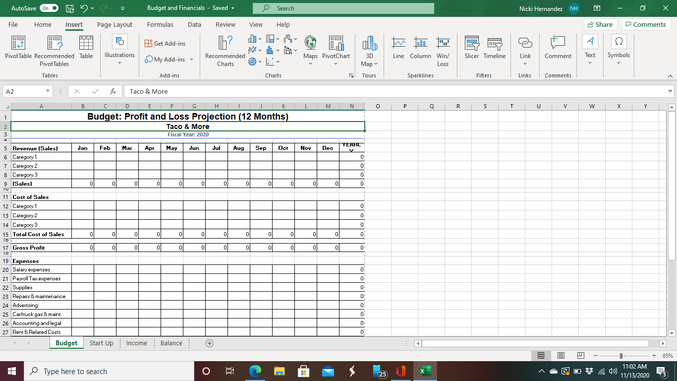Insert a Win/Loss sparkline

click(443, 51)
